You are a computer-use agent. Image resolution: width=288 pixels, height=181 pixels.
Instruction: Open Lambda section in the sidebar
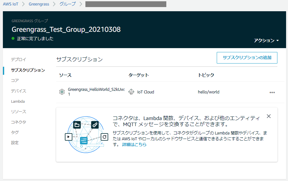(18, 101)
